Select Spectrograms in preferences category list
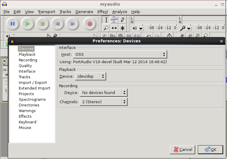 pos(32,99)
